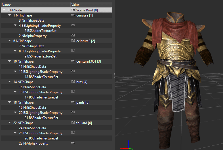Select the 0 NiNode row
This screenshot has height=150, width=223.
point(56,10)
